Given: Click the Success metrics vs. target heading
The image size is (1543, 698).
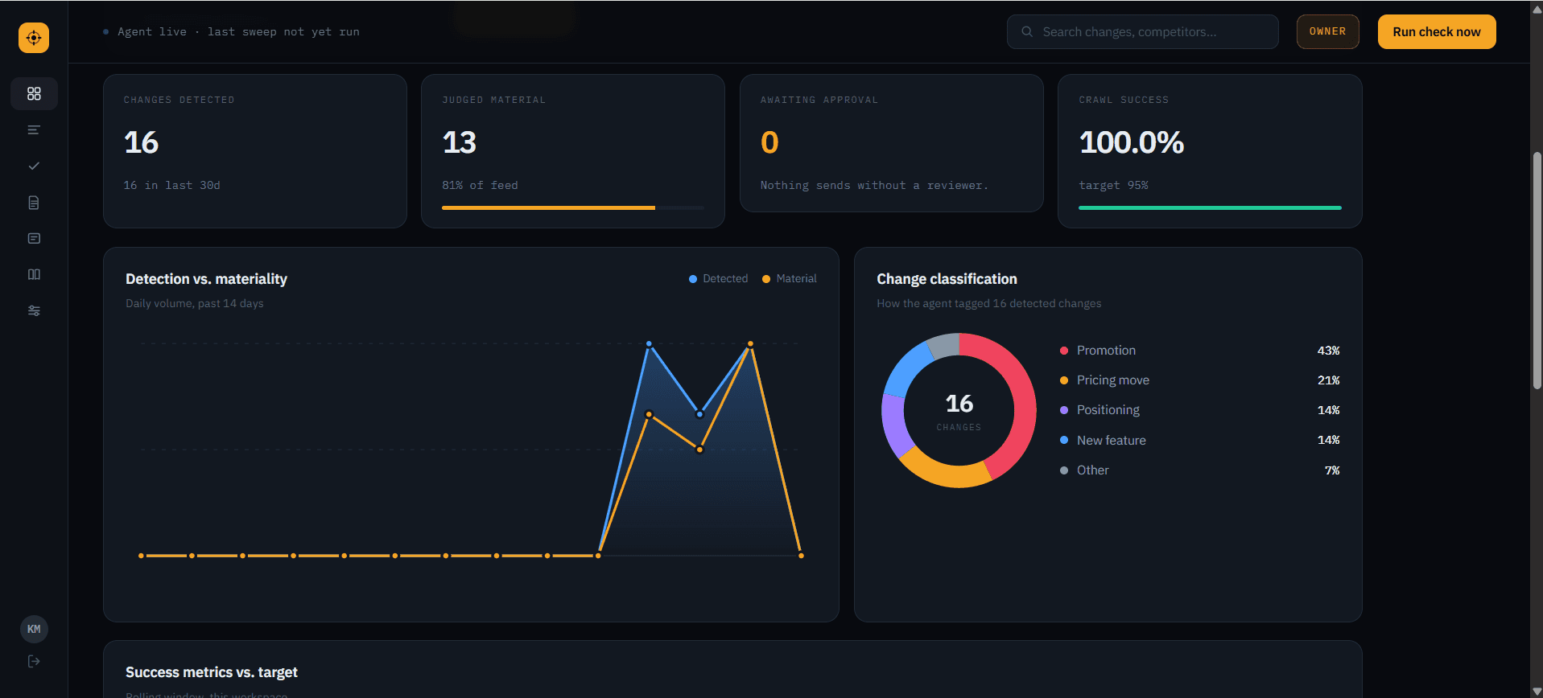Looking at the screenshot, I should click(212, 672).
